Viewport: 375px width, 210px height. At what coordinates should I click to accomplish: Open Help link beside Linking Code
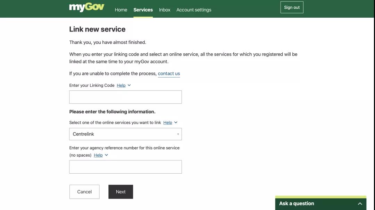click(121, 86)
